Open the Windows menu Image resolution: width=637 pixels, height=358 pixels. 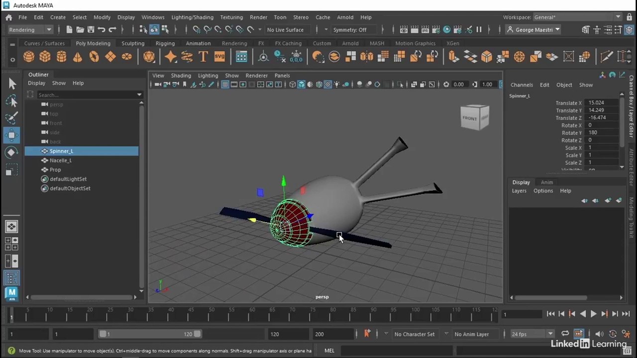point(153,17)
